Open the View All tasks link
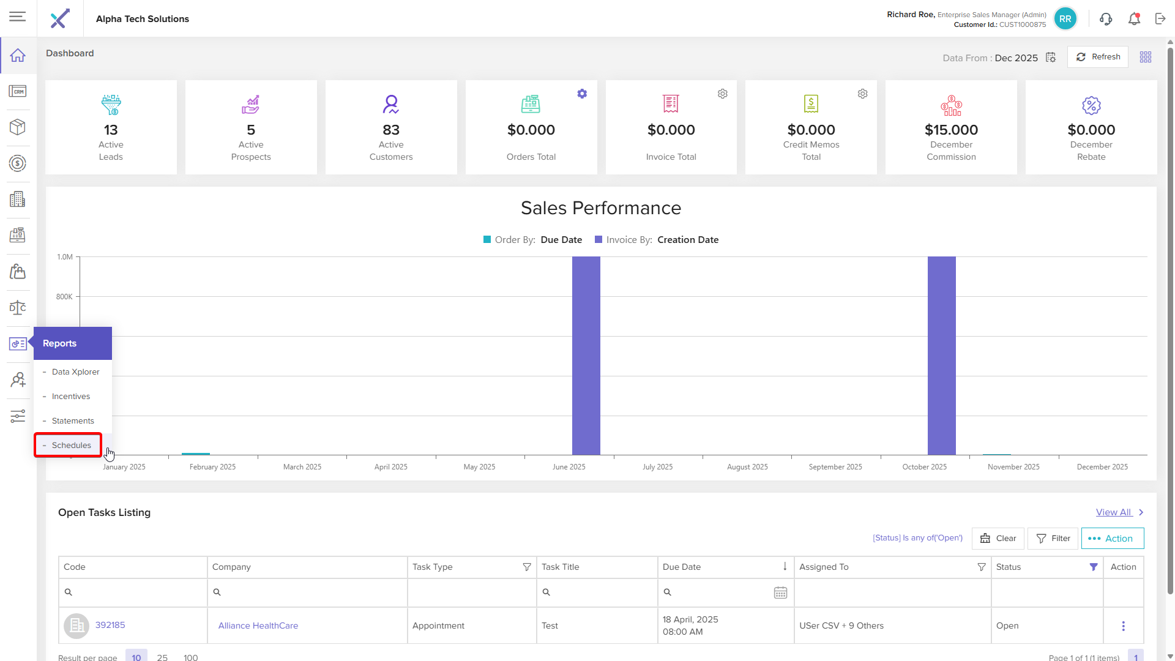Image resolution: width=1175 pixels, height=661 pixels. coord(1113,512)
